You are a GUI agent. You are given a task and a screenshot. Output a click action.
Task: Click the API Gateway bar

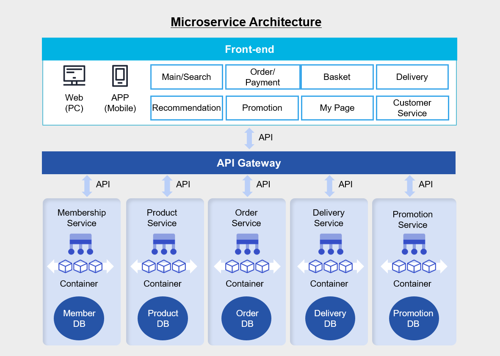pos(249,163)
